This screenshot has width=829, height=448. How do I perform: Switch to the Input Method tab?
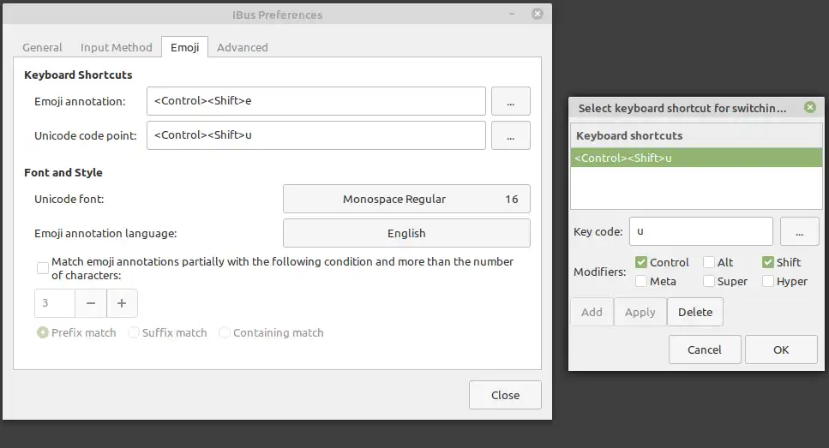click(x=117, y=47)
